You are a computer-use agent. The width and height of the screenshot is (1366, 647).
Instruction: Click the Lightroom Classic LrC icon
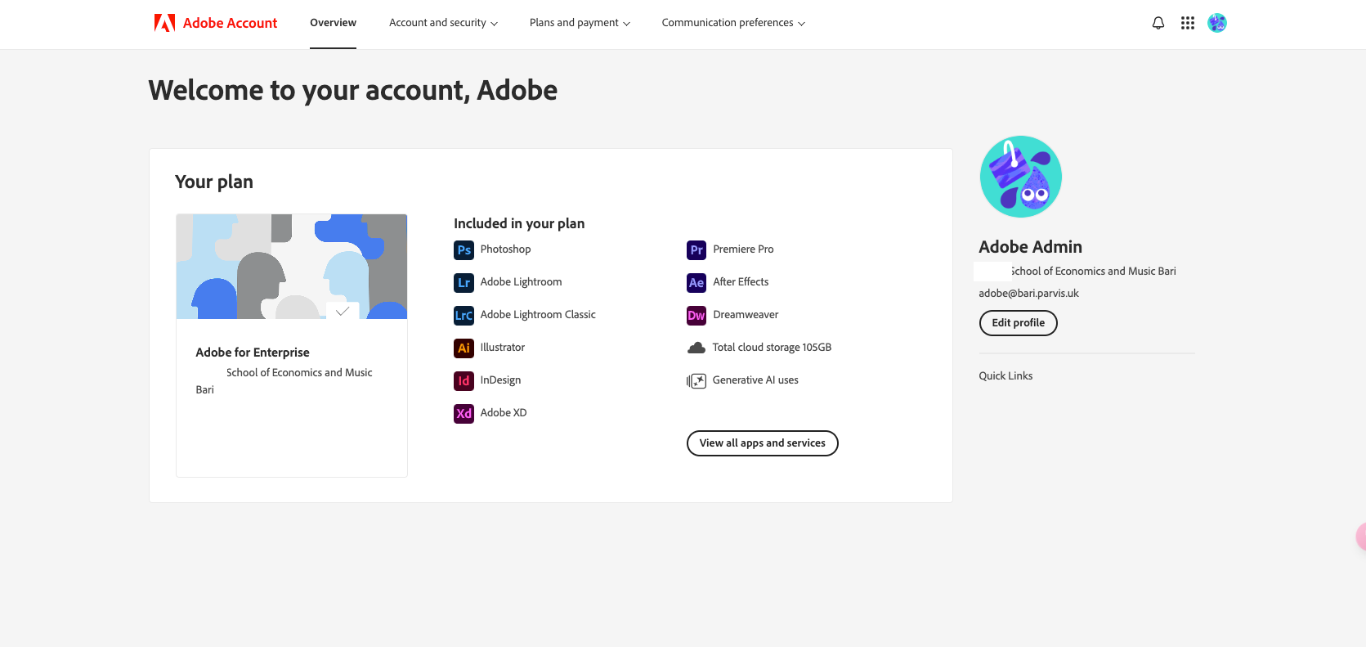[x=464, y=316]
